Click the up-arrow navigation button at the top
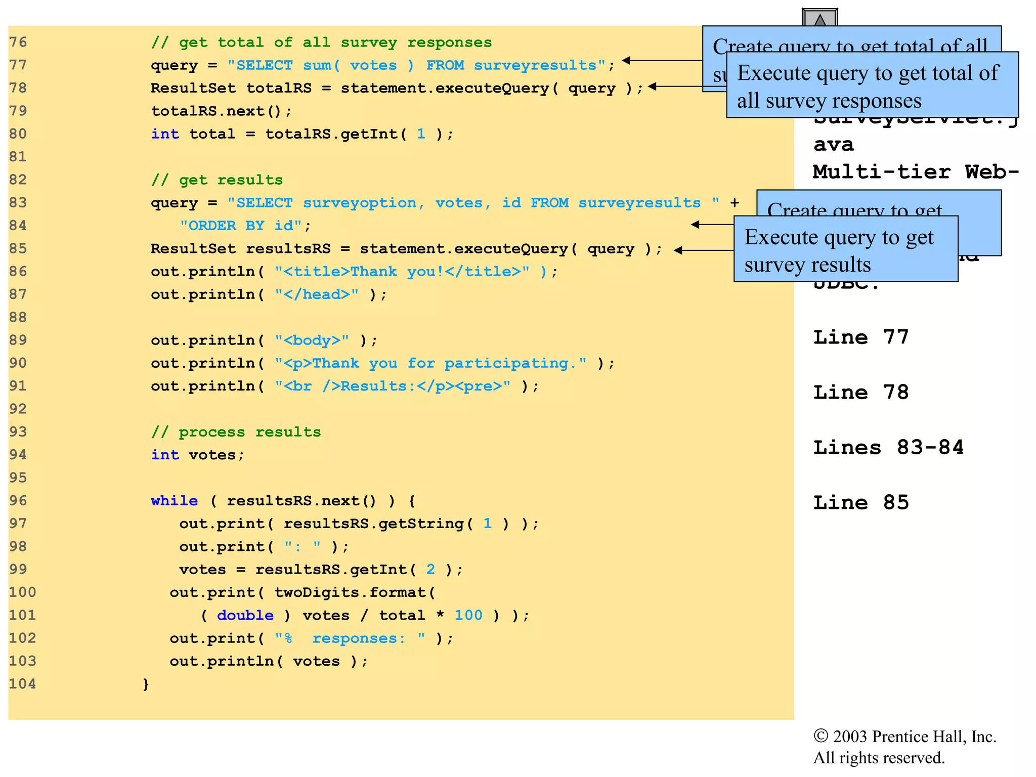 click(820, 18)
